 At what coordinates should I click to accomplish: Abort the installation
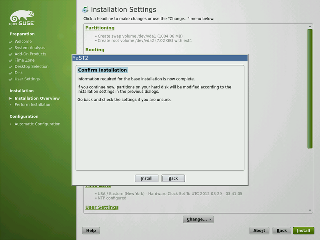point(259,230)
